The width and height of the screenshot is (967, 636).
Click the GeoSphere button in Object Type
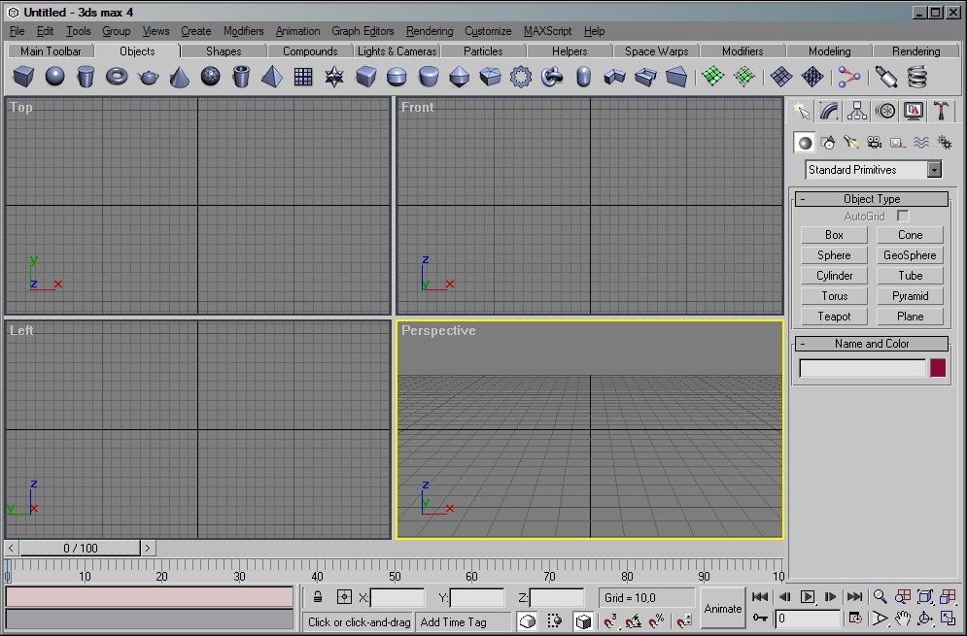tap(910, 255)
